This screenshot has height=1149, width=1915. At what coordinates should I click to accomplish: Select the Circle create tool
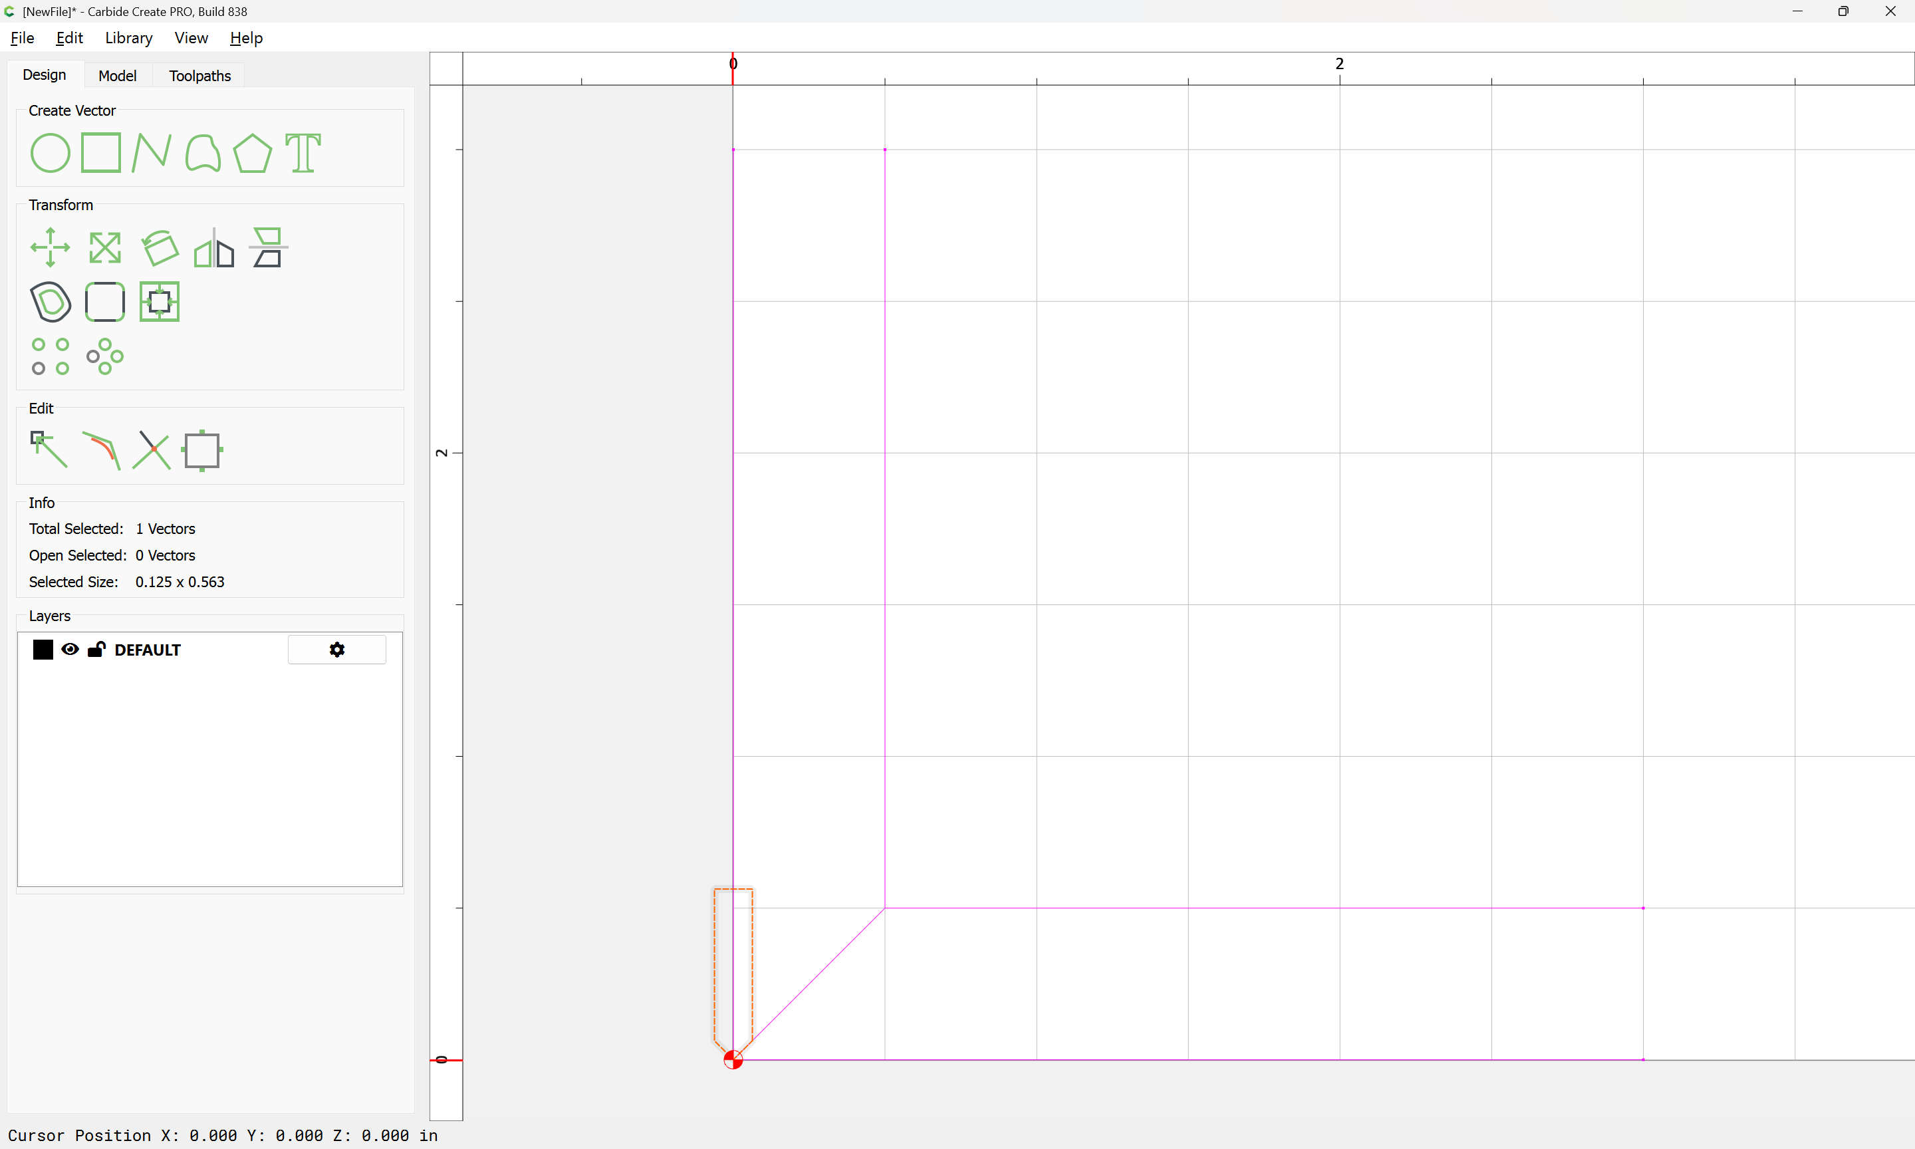(50, 152)
